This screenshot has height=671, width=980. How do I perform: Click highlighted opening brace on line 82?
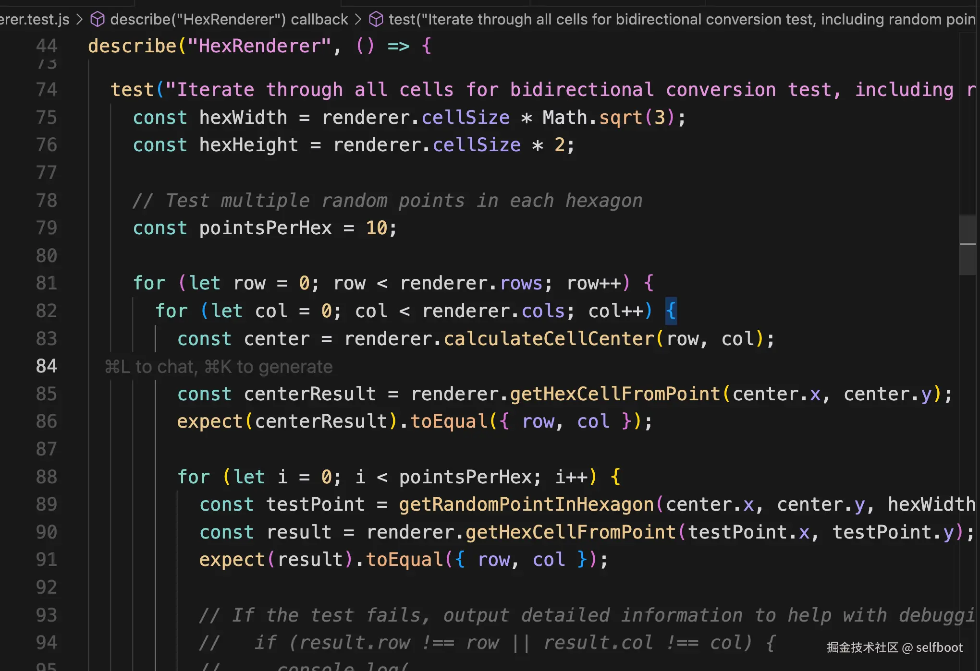pos(671,311)
